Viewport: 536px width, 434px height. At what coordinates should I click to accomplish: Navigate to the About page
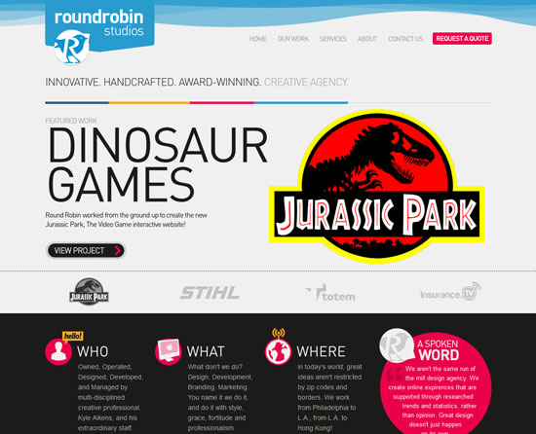pos(367,39)
